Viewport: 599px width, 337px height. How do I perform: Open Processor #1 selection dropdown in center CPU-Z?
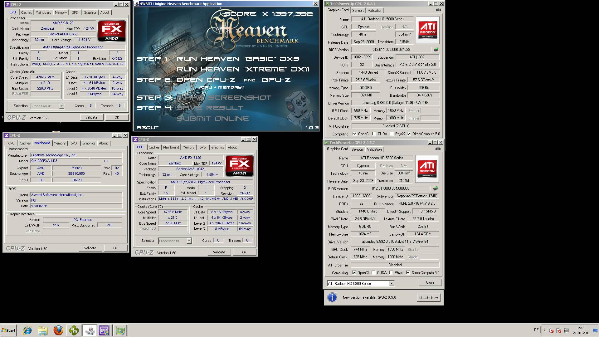point(175,241)
